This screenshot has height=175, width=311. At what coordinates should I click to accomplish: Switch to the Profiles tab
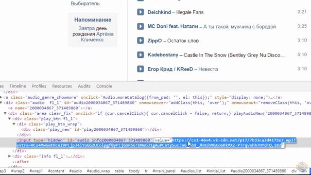(x=39, y=86)
